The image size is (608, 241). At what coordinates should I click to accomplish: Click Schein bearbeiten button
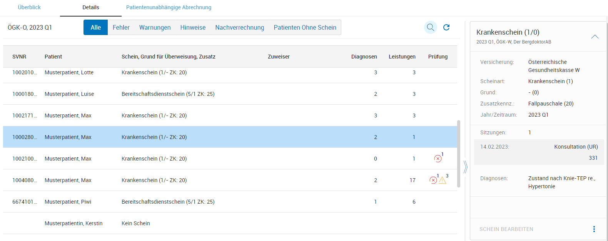pyautogui.click(x=506, y=229)
